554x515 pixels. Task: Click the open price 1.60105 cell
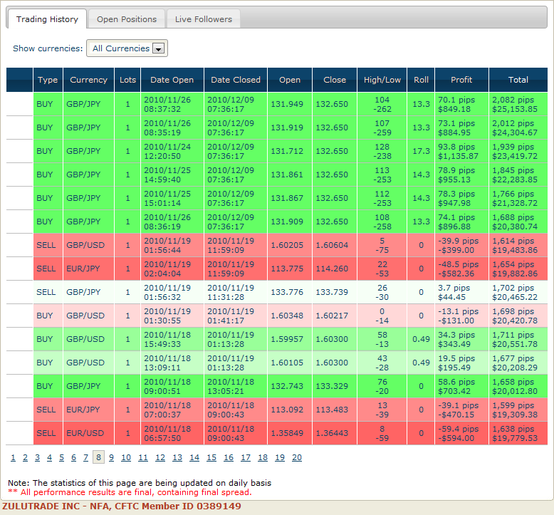[x=290, y=363]
